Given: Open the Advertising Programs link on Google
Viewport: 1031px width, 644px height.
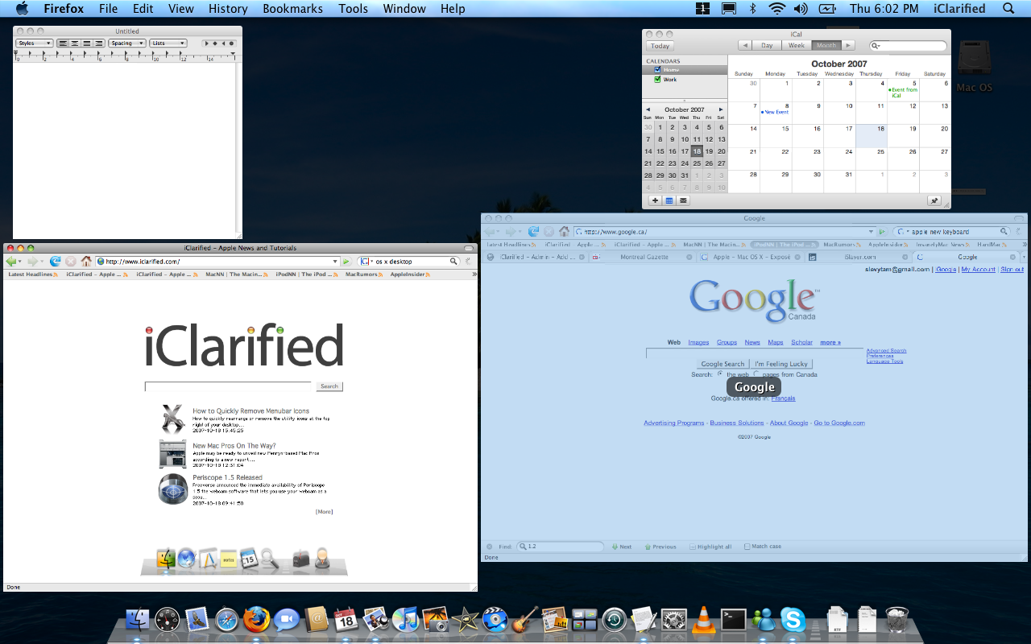Looking at the screenshot, I should coord(673,423).
